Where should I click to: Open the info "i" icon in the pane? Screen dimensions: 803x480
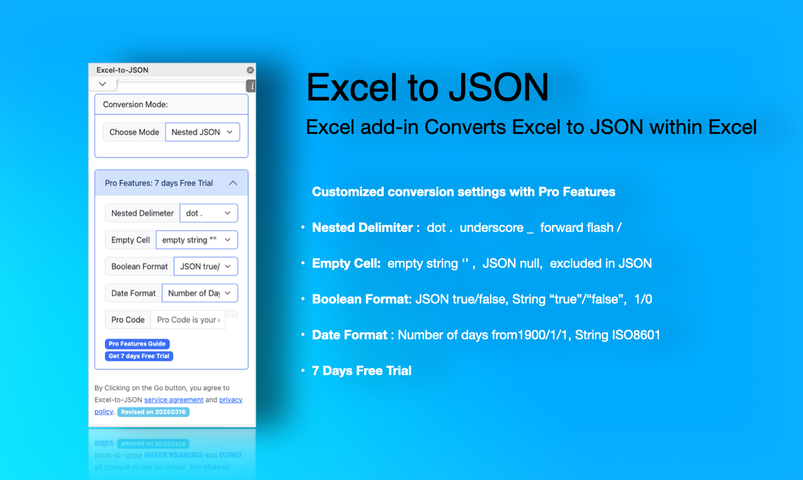click(252, 86)
